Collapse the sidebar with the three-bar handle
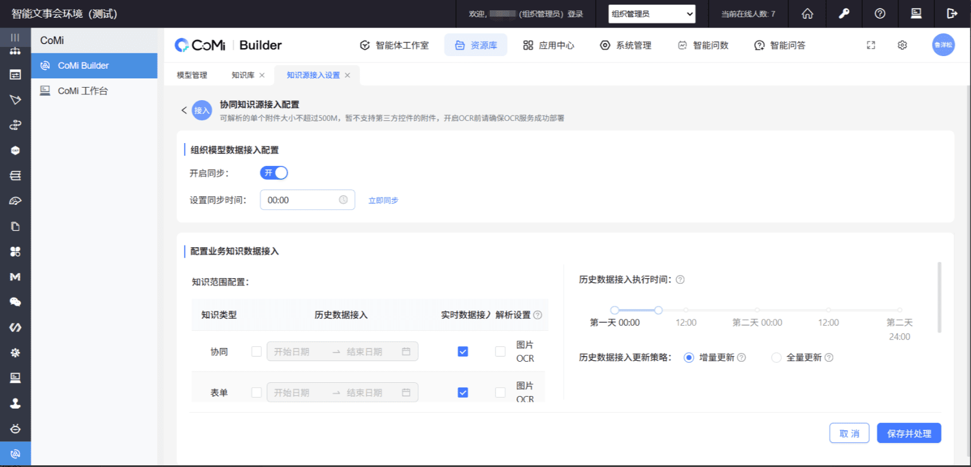 15,37
